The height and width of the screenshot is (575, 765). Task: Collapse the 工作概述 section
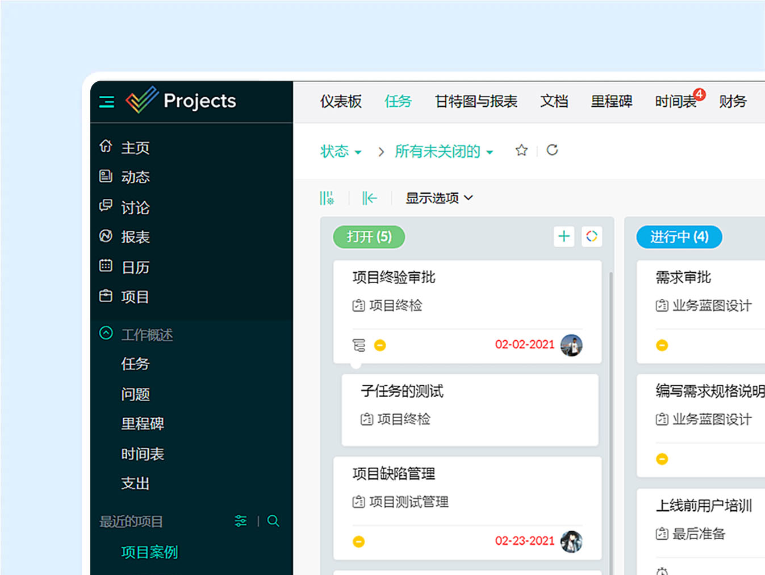tap(106, 334)
